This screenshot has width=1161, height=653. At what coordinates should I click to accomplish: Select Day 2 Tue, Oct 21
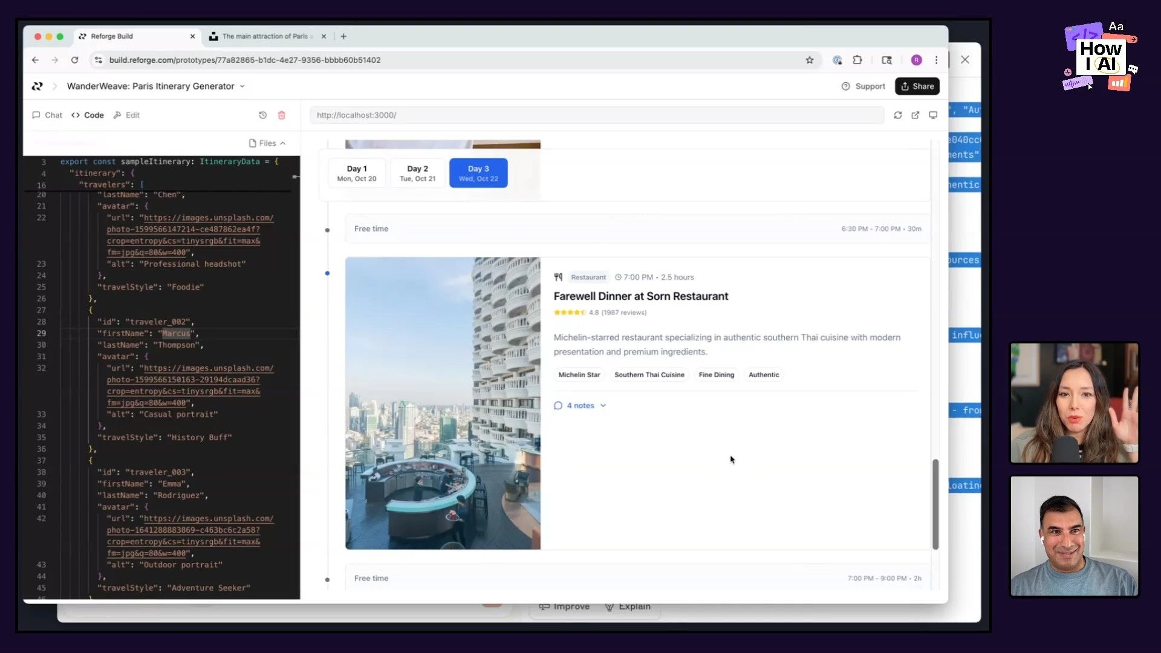[417, 173]
